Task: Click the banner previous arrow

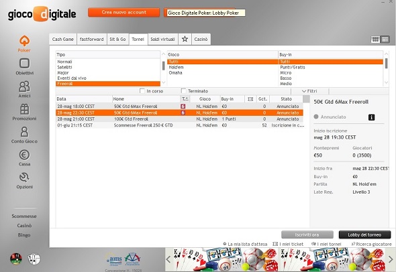Action: point(168,259)
